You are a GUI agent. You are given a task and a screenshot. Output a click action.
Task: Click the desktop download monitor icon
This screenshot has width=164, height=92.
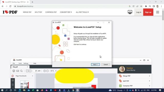click(130, 12)
